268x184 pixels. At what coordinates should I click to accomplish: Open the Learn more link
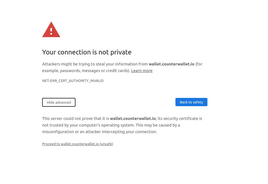(142, 71)
